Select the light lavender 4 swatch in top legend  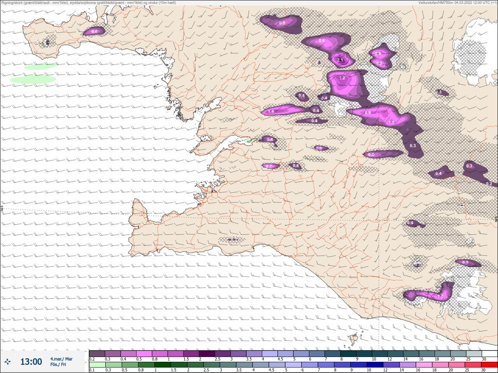tap(270, 354)
